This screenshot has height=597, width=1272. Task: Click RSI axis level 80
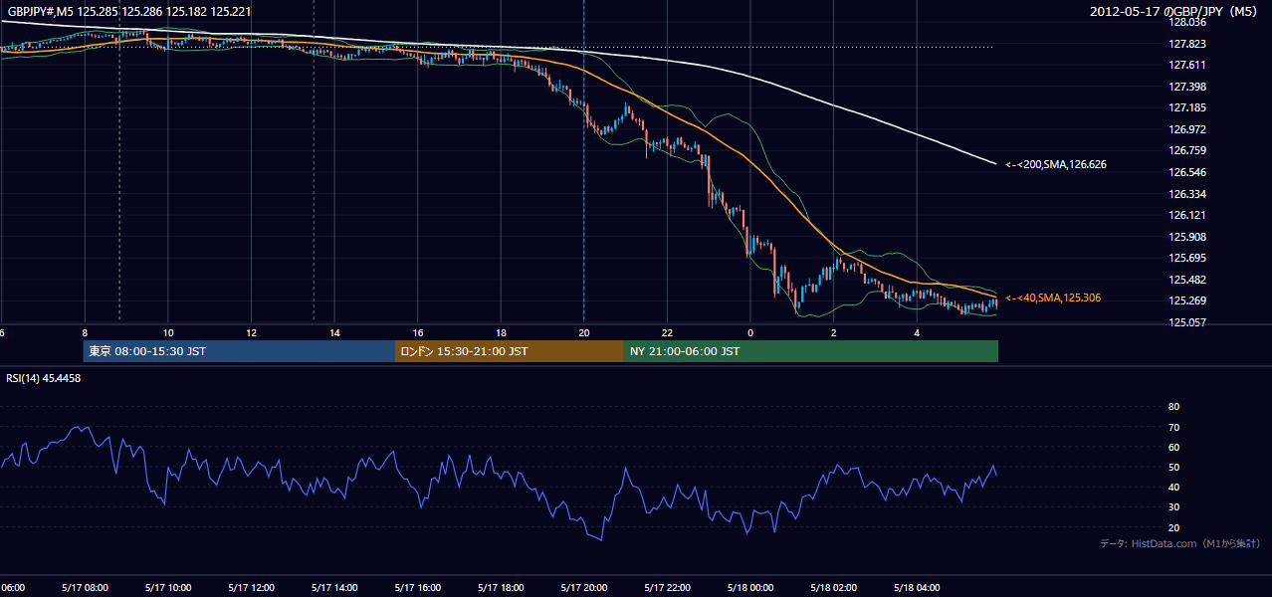[x=1174, y=407]
